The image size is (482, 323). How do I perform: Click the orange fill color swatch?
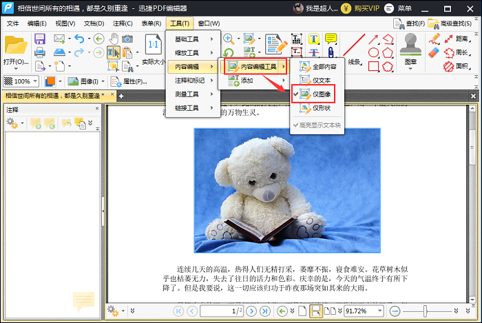pos(50,81)
